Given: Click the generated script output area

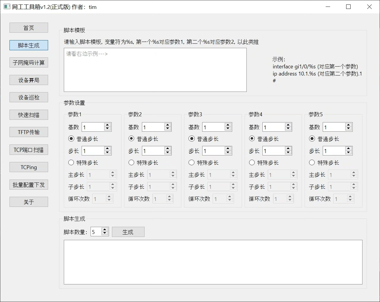Looking at the screenshot, I should click(x=213, y=262).
